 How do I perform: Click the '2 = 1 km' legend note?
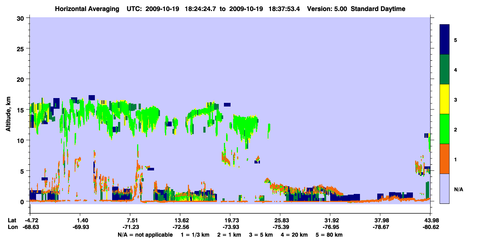pyautogui.click(x=229, y=235)
